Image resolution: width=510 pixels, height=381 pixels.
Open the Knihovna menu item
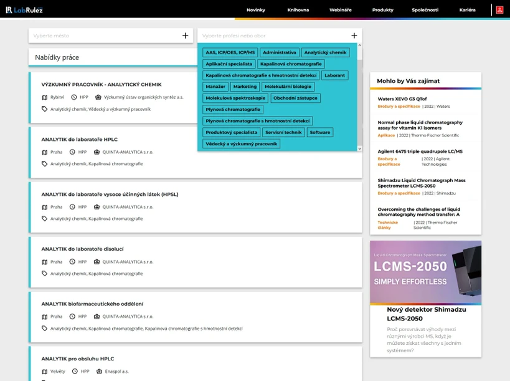click(298, 10)
